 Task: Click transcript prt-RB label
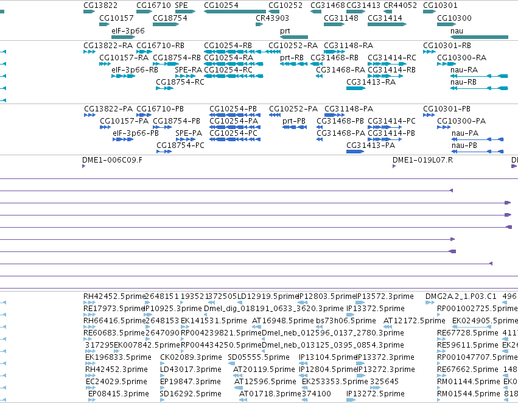point(292,57)
